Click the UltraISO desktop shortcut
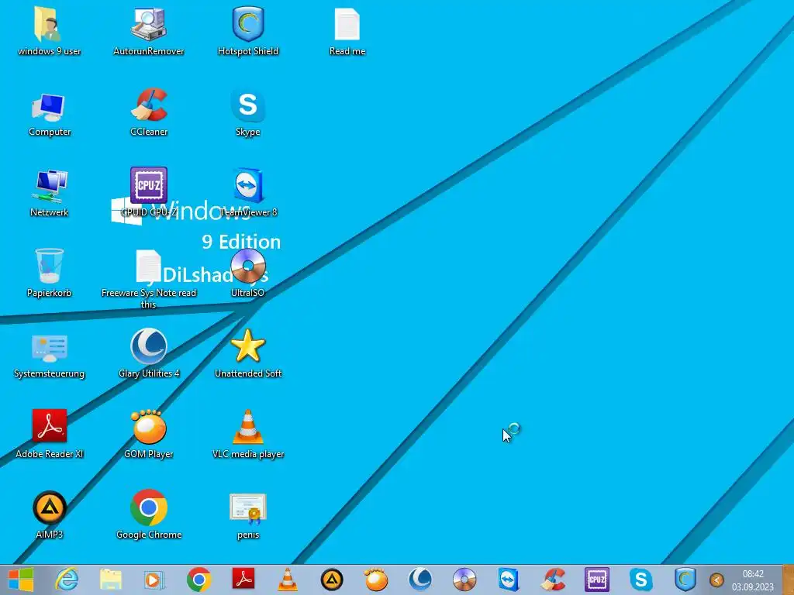The height and width of the screenshot is (595, 794). [x=247, y=273]
